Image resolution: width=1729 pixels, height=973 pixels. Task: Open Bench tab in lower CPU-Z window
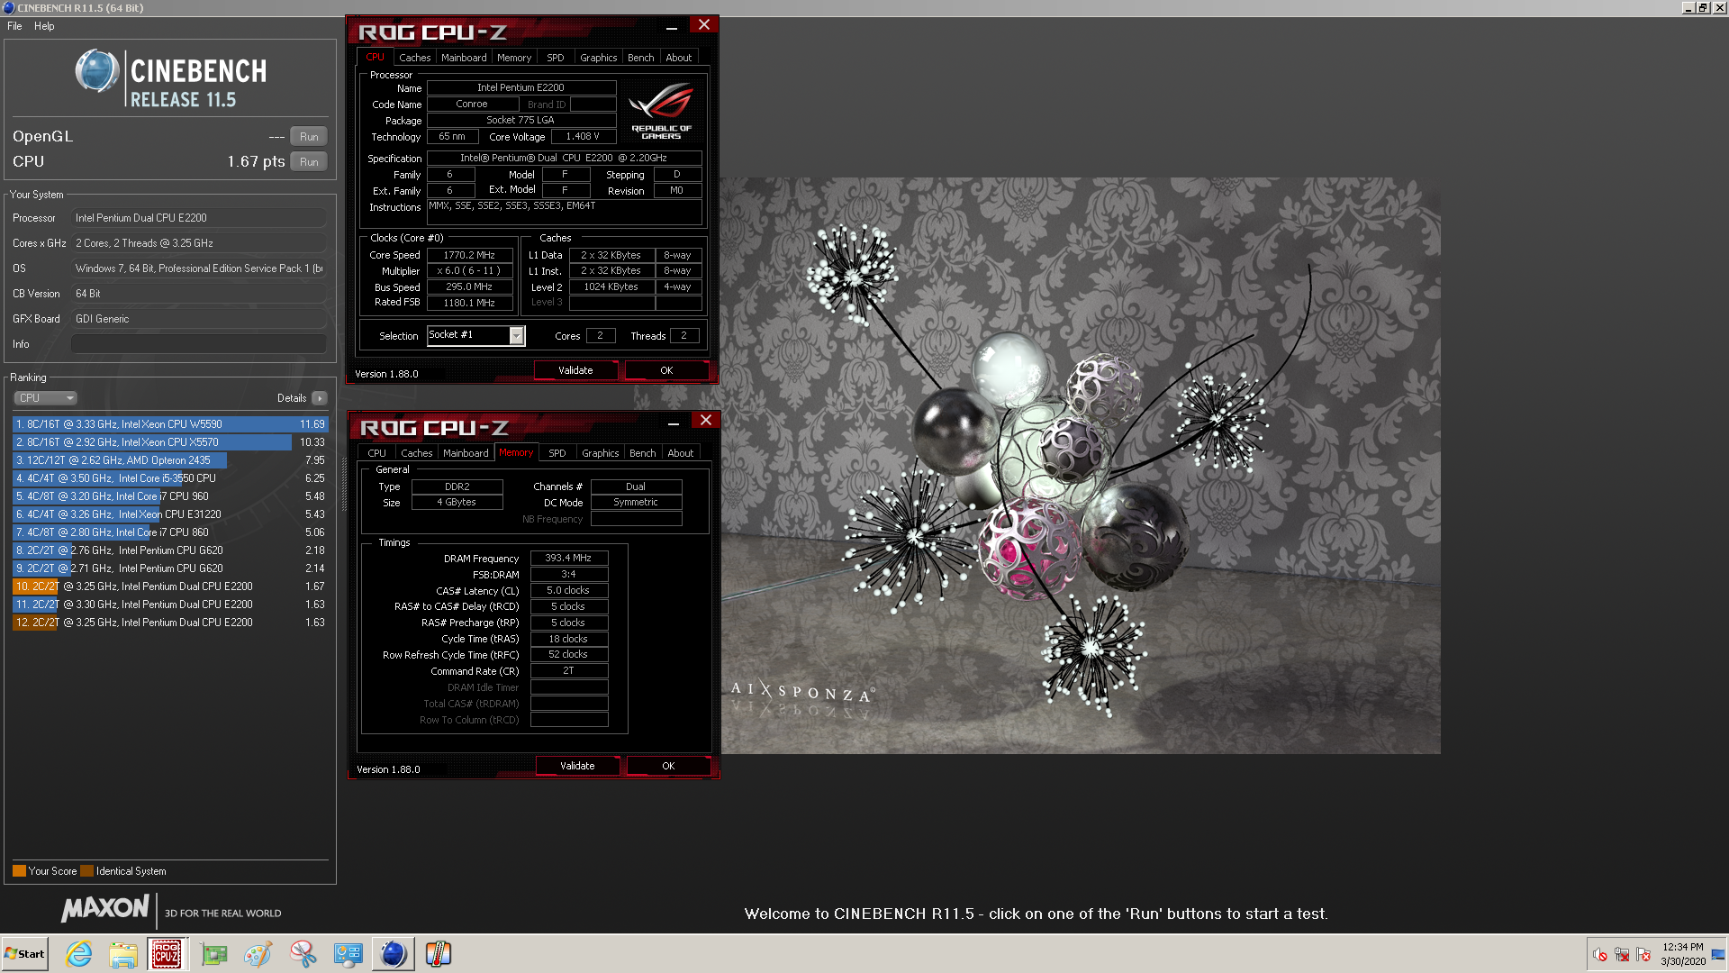(x=643, y=453)
